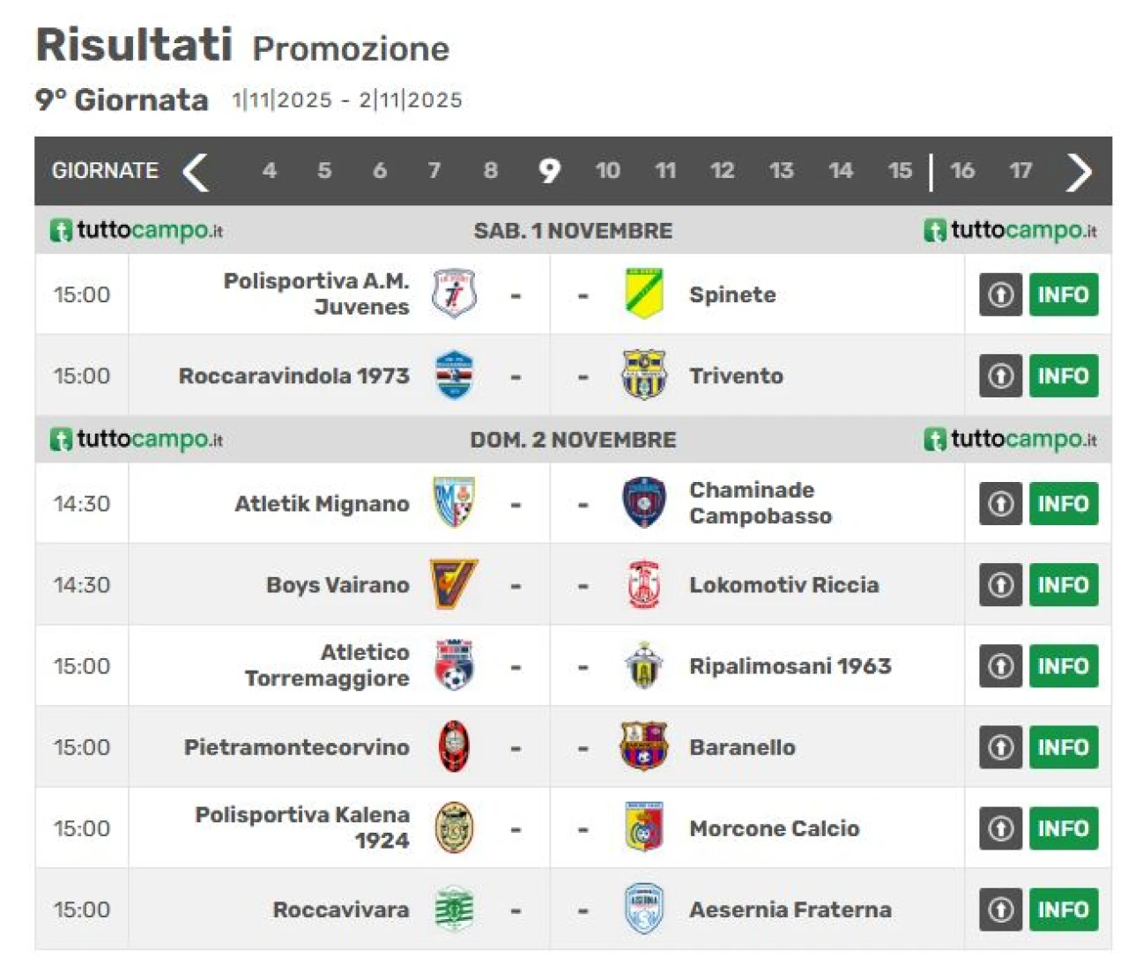Open the Ripalimosani 1963 team link
This screenshot has height=964, width=1128.
(x=790, y=666)
